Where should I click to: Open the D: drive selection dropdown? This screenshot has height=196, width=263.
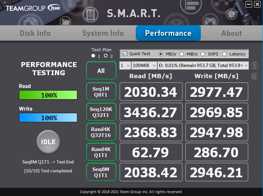203,66
